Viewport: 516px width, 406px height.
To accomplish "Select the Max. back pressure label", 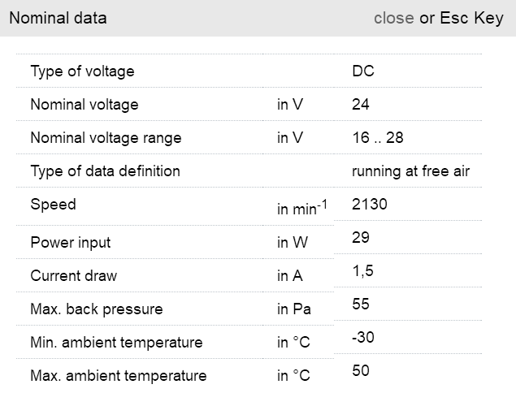I will coord(96,309).
